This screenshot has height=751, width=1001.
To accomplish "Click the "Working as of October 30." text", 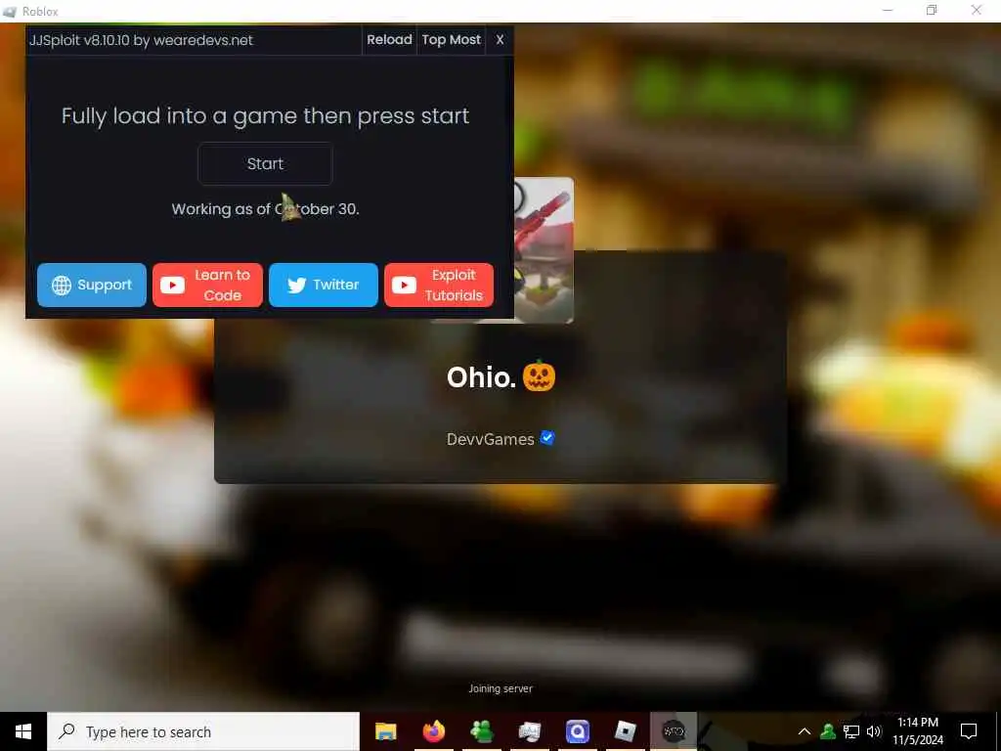I will pyautogui.click(x=265, y=209).
